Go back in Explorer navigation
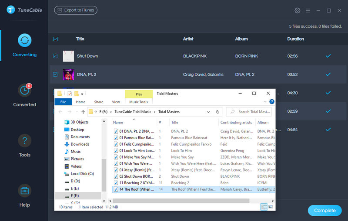 pyautogui.click(x=60, y=112)
